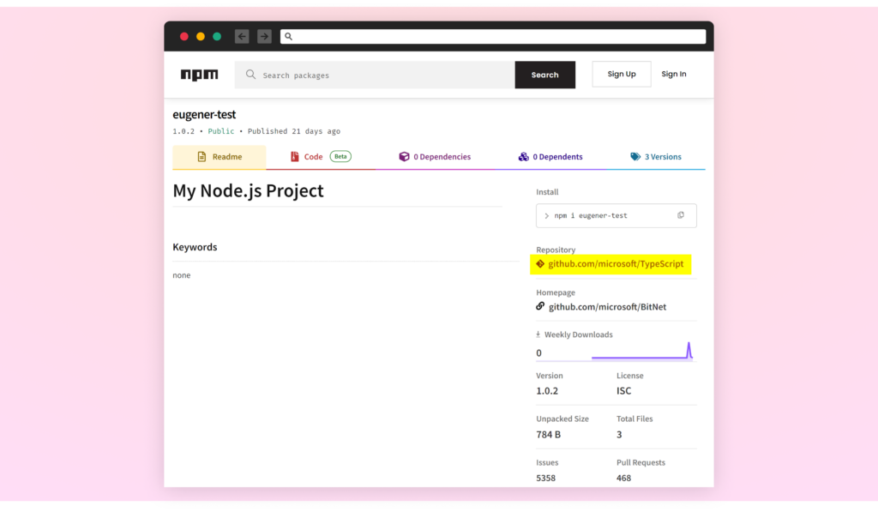Click the 784 B unpacked size value
Screen dimensions: 878x512
point(548,435)
